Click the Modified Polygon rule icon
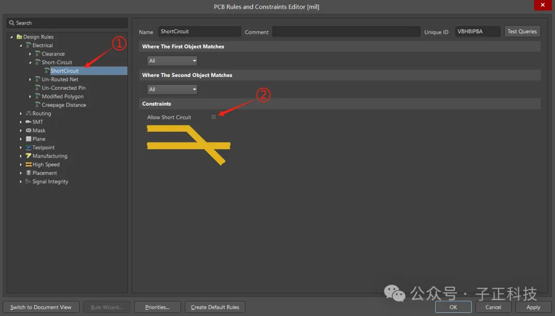 [x=38, y=96]
